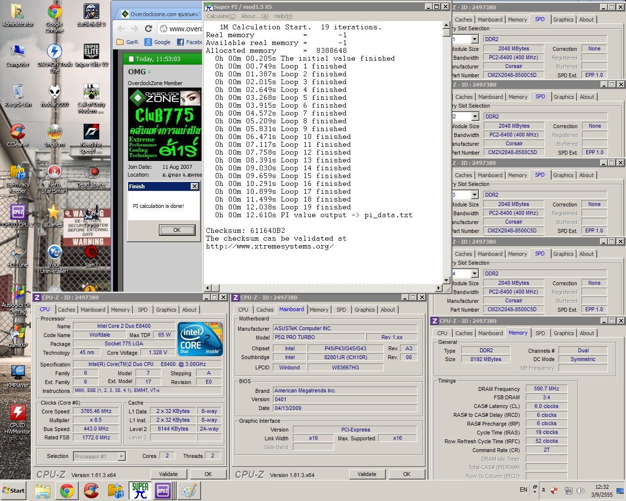
Task: Open foobar2000 desktop shortcut
Action: click(x=54, y=94)
